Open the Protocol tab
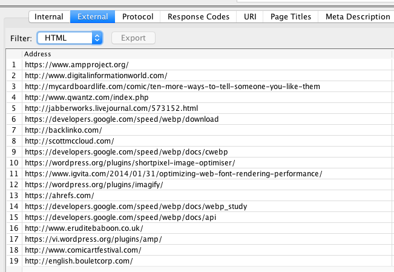Image resolution: width=394 pixels, height=272 pixels. 137,17
